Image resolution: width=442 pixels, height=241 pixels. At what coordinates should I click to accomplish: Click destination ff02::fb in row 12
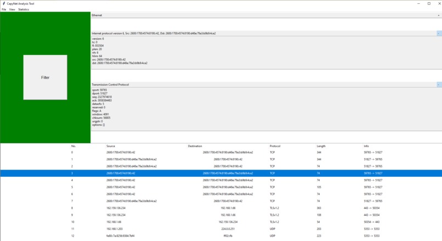pos(228,236)
